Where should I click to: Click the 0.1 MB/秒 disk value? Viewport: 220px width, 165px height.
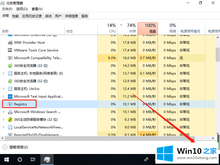pos(148,73)
